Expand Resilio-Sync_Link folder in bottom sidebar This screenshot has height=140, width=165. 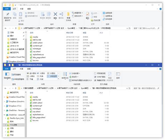pyautogui.click(x=6, y=118)
